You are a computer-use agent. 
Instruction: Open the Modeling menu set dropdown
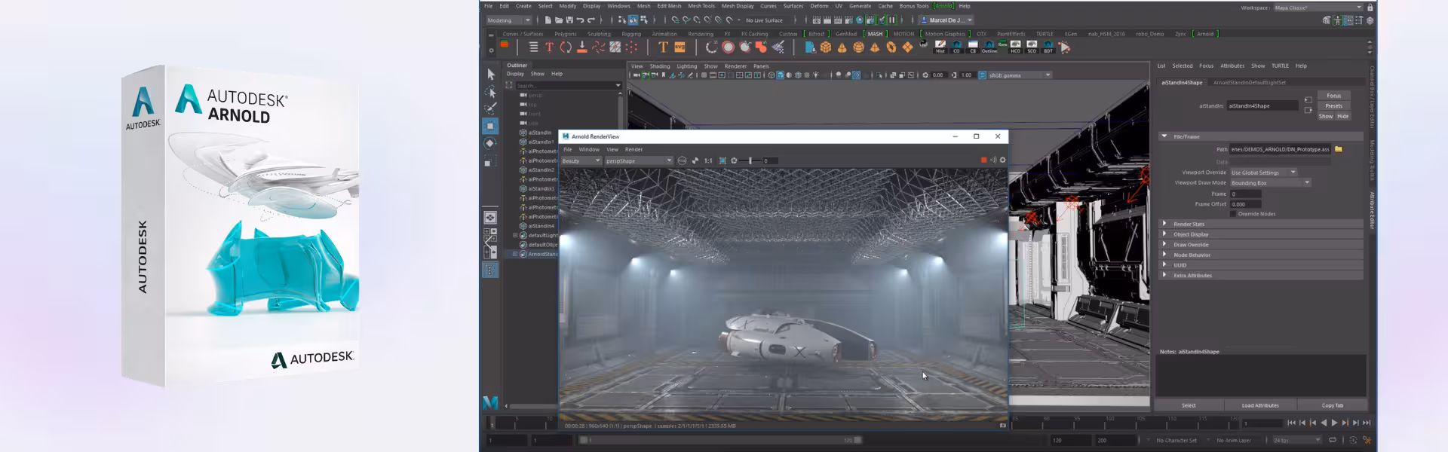[509, 20]
